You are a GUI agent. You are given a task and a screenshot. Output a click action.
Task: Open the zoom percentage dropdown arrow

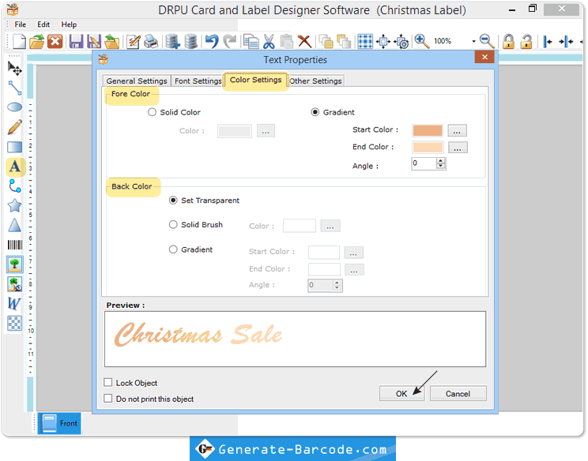pos(473,41)
